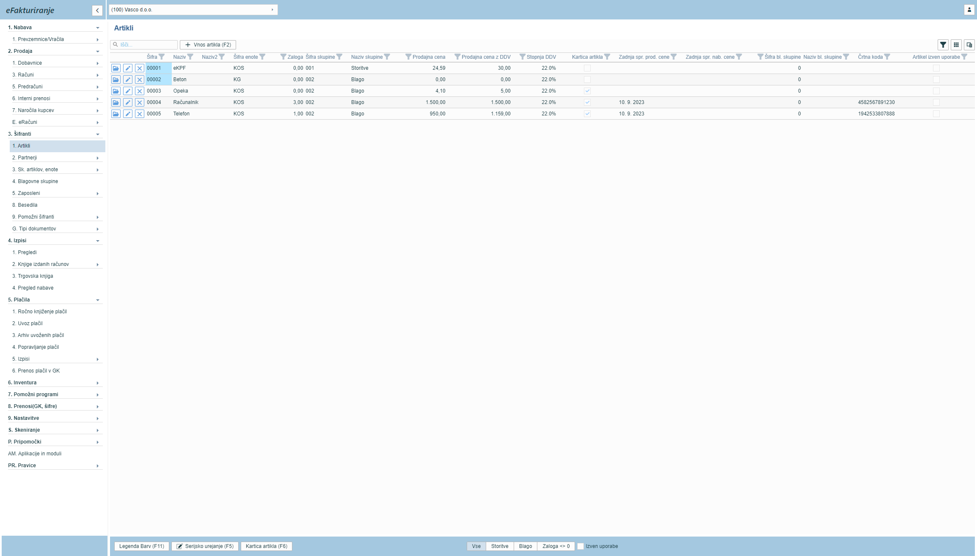This screenshot has width=977, height=556.
Task: Edit Računalnik row with pencil icon
Action: [x=127, y=102]
